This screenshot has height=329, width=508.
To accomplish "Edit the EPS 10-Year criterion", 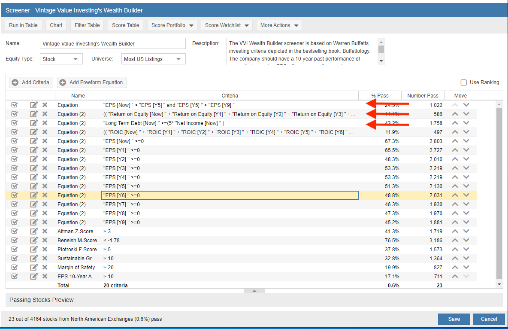I will (34, 277).
